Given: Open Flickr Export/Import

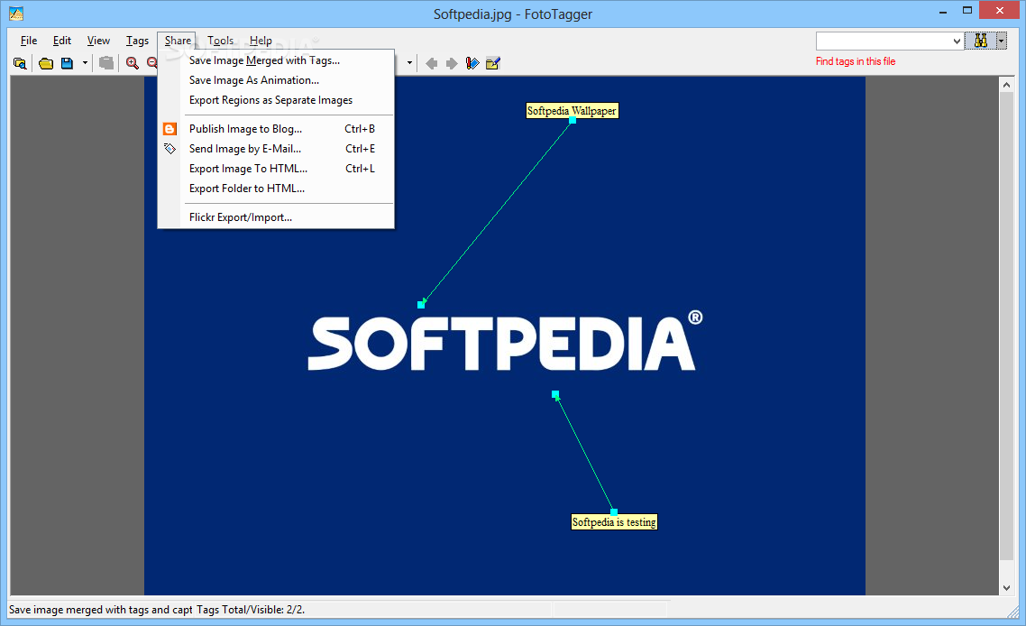Looking at the screenshot, I should pos(276,217).
